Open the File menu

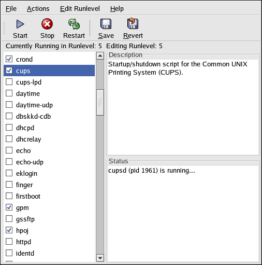11,8
